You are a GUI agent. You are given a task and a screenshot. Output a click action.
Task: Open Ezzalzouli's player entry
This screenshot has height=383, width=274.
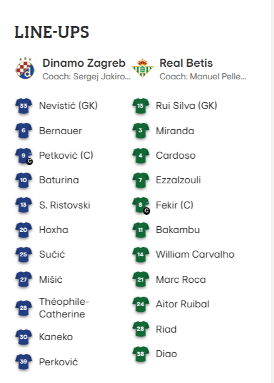click(x=178, y=180)
